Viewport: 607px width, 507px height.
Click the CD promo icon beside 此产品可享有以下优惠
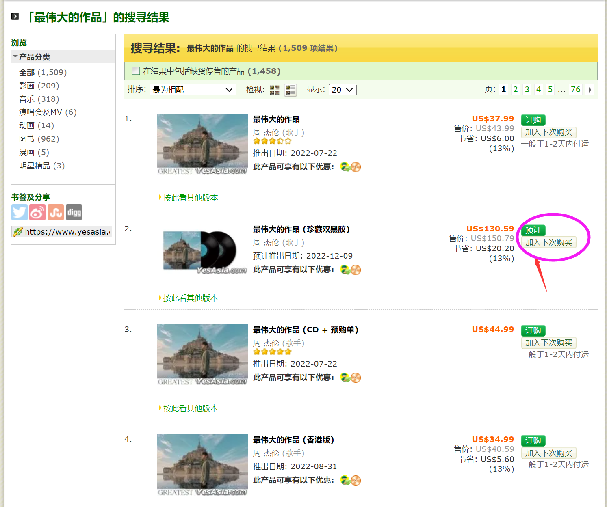pos(356,166)
